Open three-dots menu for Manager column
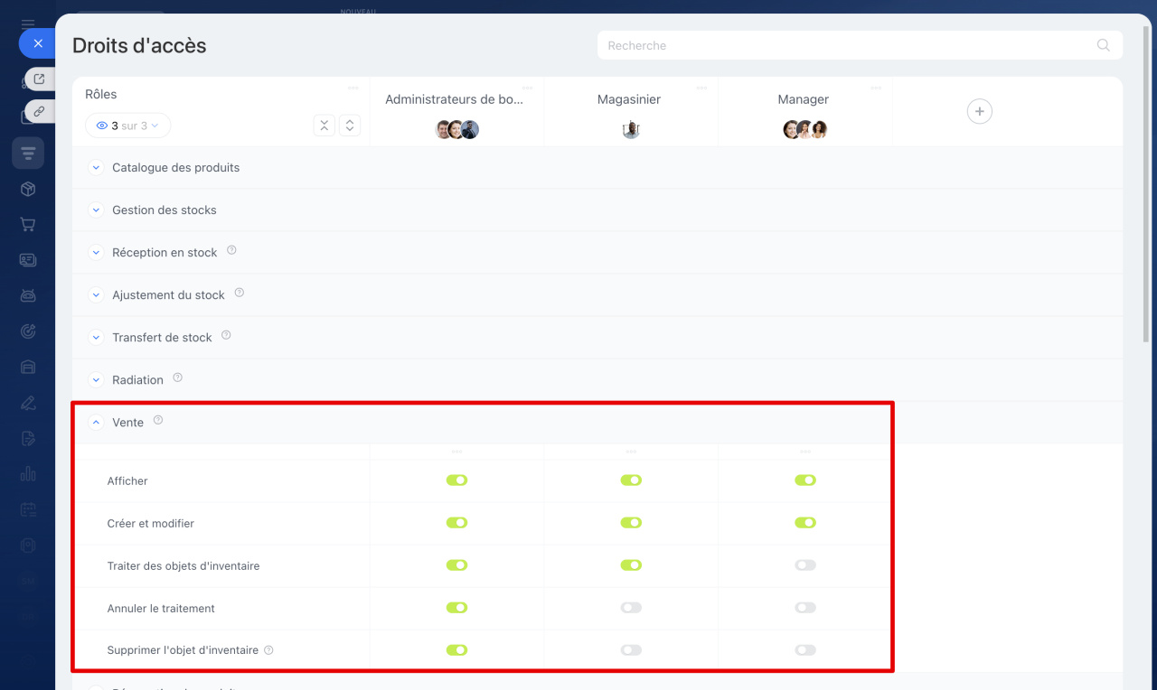Image resolution: width=1157 pixels, height=690 pixels. coord(876,88)
